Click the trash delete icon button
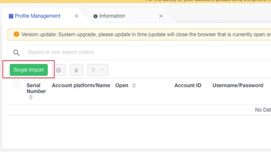Image resolution: width=271 pixels, height=152 pixels. [76, 70]
